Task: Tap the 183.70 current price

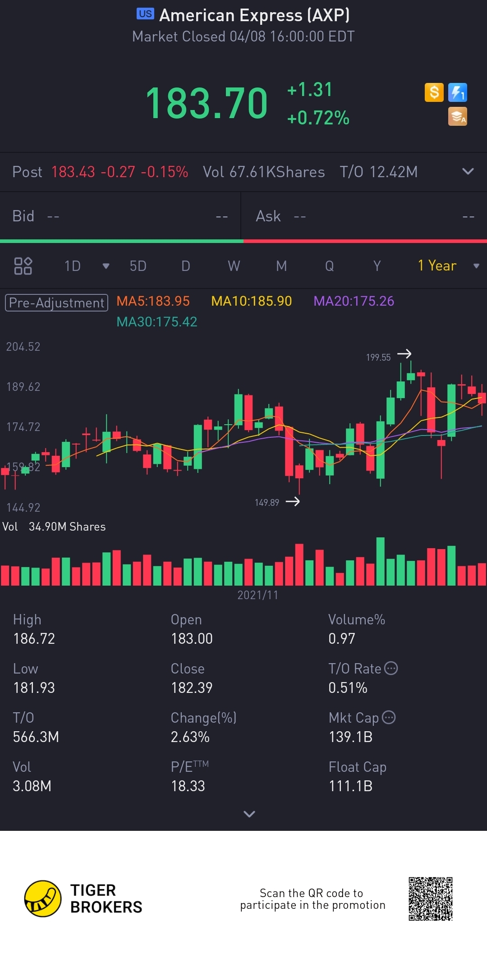Action: [207, 103]
